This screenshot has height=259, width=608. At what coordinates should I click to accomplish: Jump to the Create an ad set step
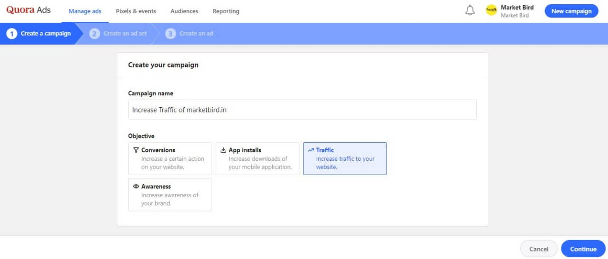(119, 34)
